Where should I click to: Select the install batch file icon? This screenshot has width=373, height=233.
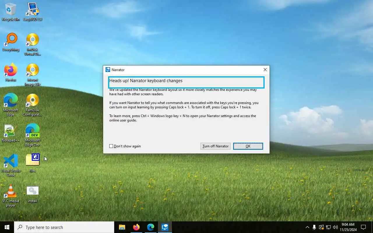click(33, 194)
